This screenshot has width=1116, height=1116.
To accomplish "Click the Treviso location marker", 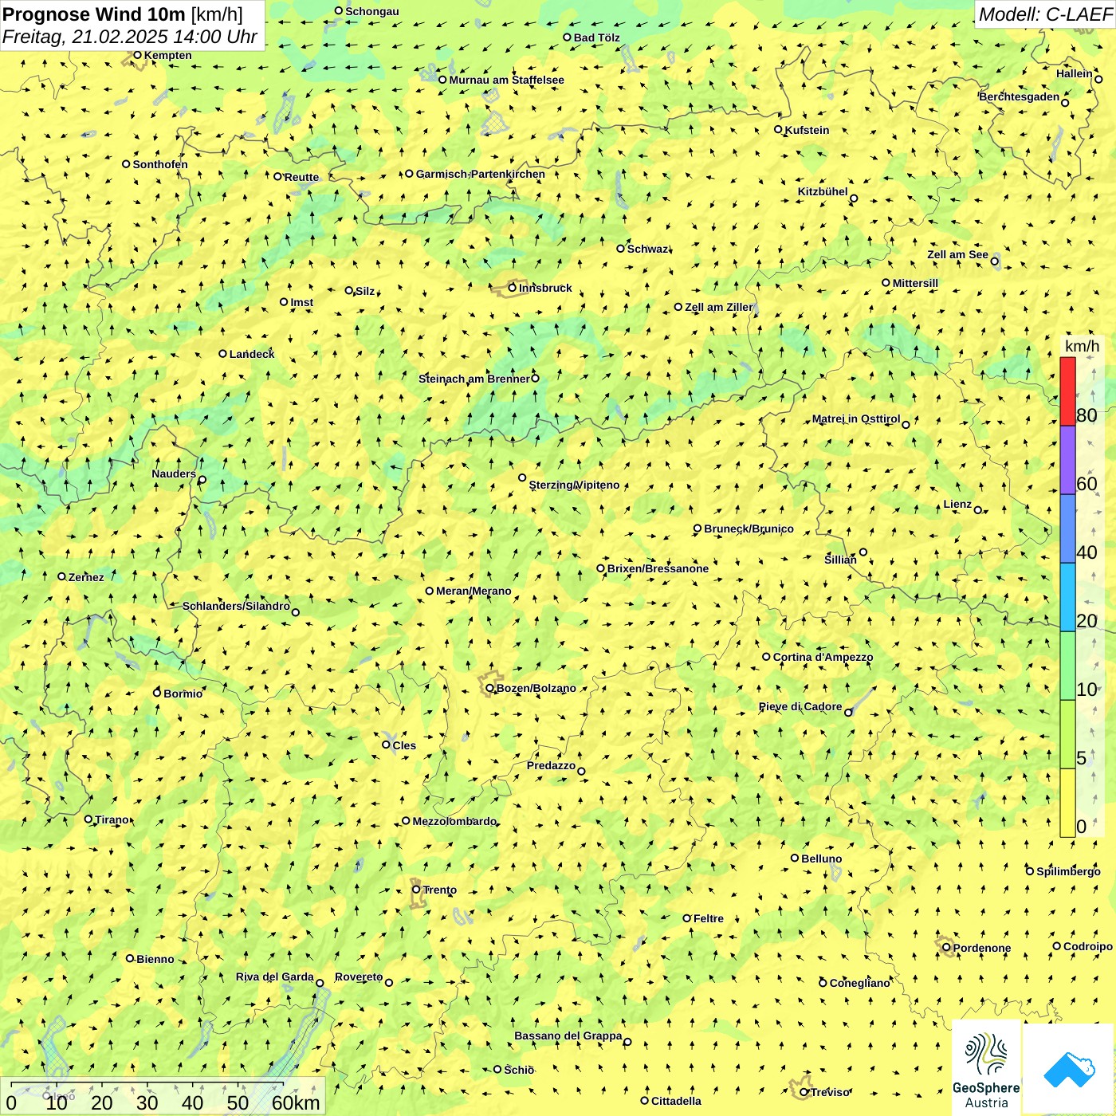I will [x=804, y=1092].
